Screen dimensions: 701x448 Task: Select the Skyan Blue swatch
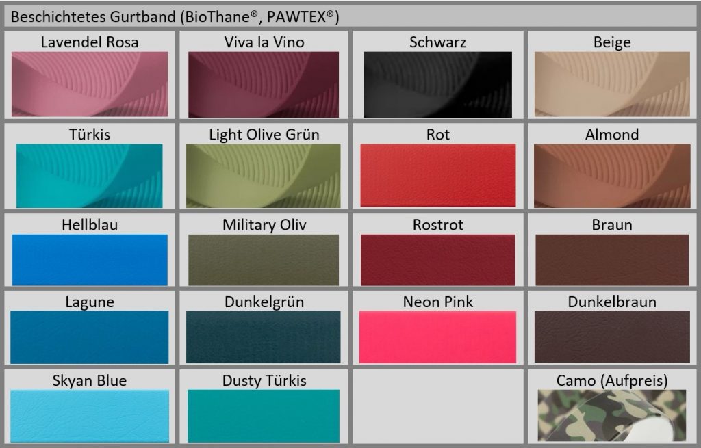(89, 416)
